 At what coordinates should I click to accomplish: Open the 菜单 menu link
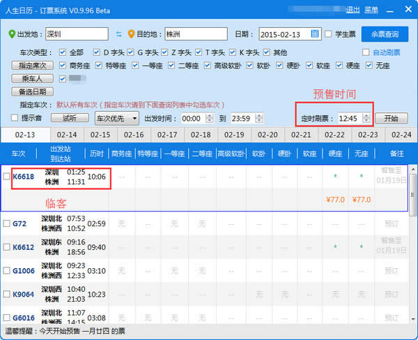coord(371,10)
